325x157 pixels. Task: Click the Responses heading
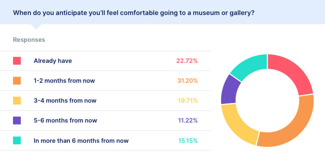(x=29, y=40)
